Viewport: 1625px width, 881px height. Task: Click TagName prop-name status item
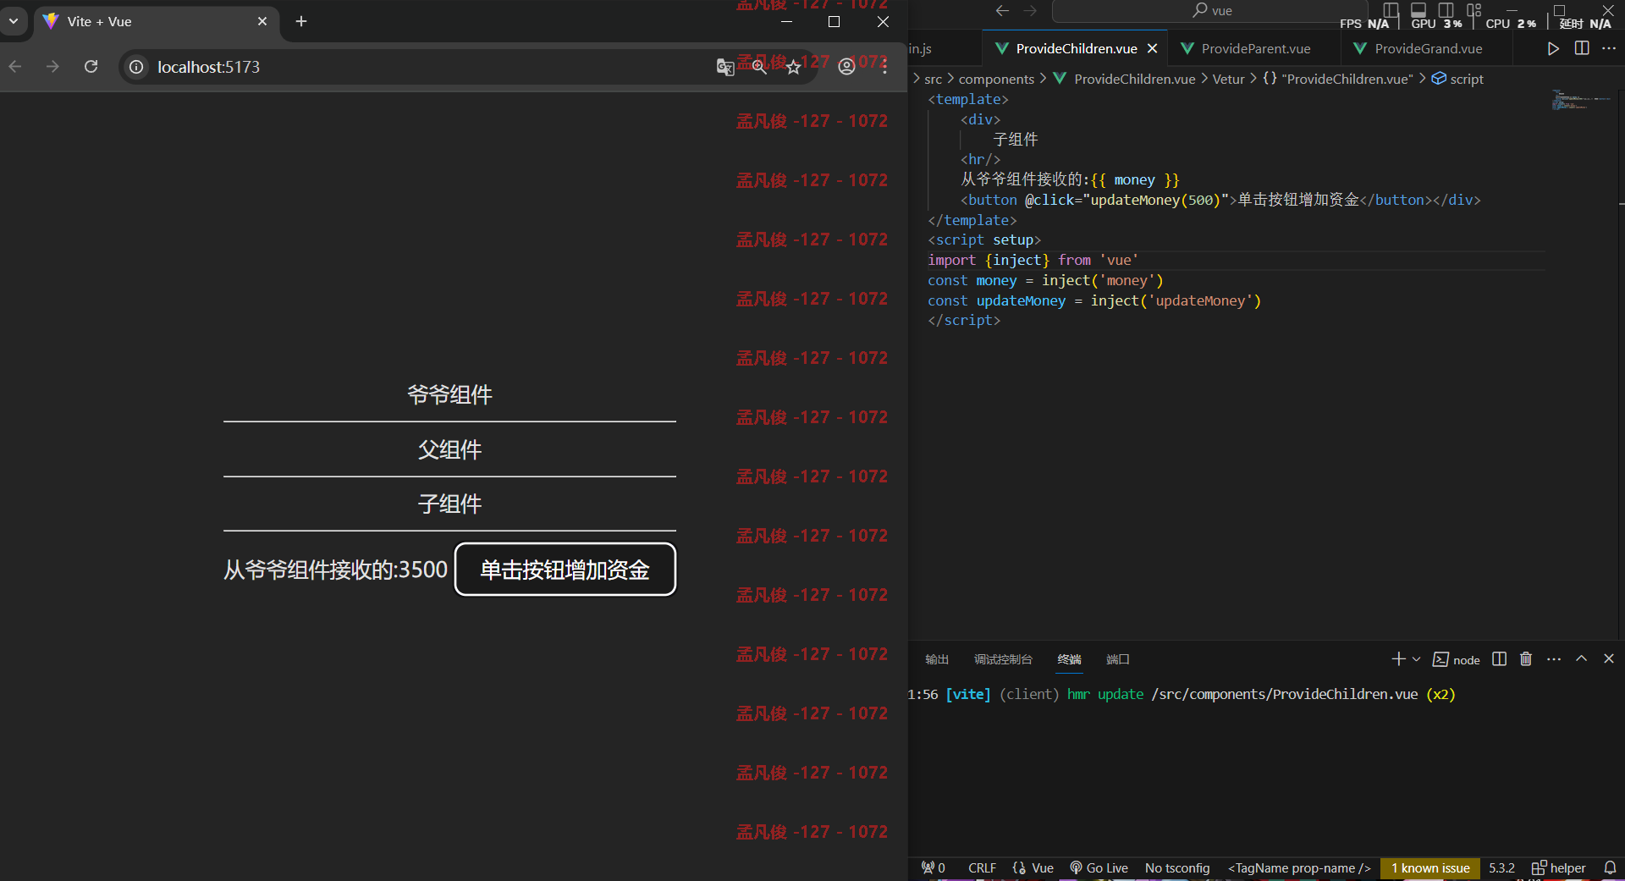(x=1299, y=867)
